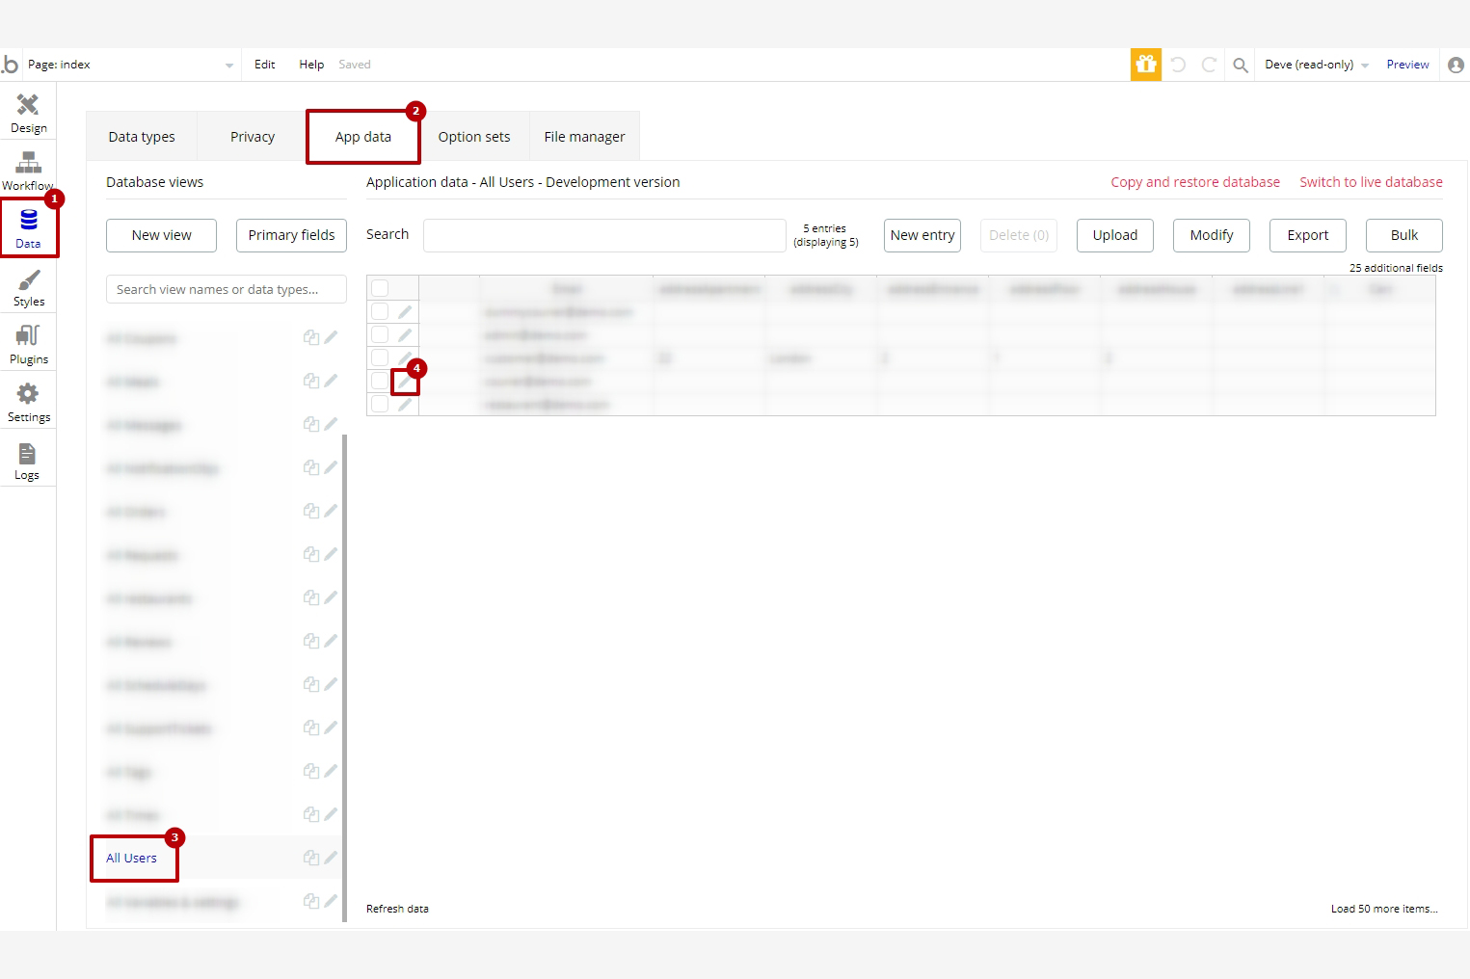Image resolution: width=1470 pixels, height=979 pixels.
Task: Click the search magnifier icon in top bar
Action: pyautogui.click(x=1241, y=65)
